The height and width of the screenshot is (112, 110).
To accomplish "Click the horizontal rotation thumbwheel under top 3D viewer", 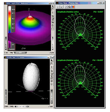I will click(20, 53).
